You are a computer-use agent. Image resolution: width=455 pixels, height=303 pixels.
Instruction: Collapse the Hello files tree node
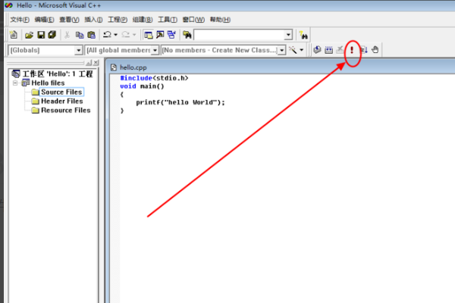click(15, 83)
